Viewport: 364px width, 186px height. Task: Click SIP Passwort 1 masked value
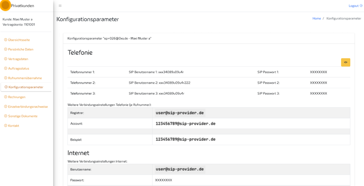(318, 72)
